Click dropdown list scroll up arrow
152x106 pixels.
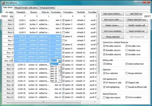[x=60, y=64]
